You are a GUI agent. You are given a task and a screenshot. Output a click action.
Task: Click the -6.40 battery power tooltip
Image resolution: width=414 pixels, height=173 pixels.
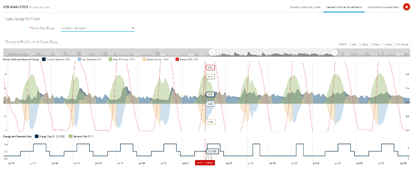click(211, 122)
